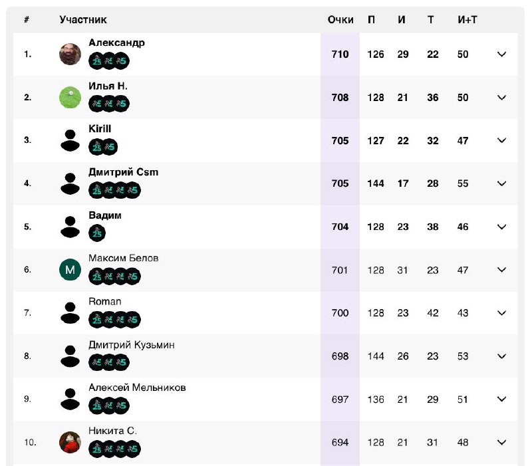
Task: Click the last badge under Алексей Мельников
Action: 121,406
